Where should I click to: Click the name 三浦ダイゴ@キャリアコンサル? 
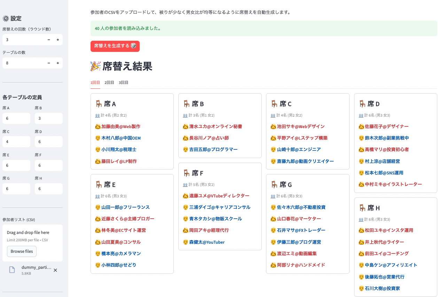[220, 207]
